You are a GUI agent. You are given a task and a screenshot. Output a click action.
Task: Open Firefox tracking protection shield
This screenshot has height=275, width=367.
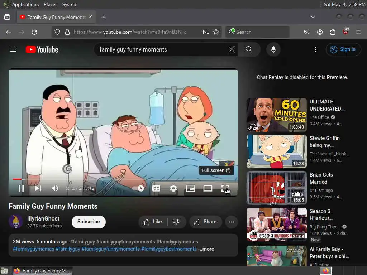pyautogui.click(x=57, y=32)
